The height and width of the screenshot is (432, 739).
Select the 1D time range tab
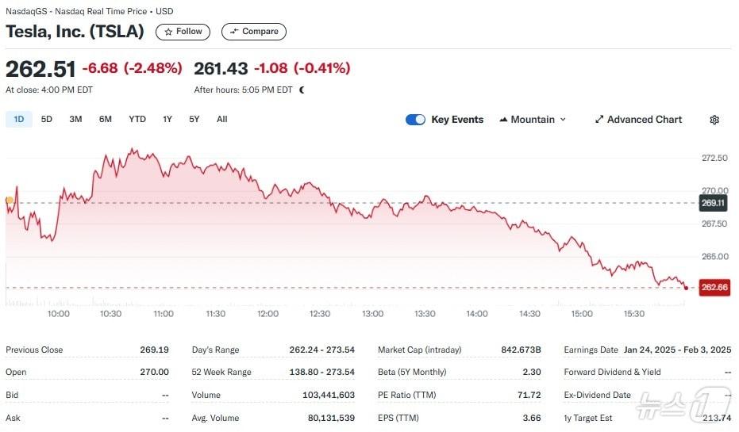19,120
